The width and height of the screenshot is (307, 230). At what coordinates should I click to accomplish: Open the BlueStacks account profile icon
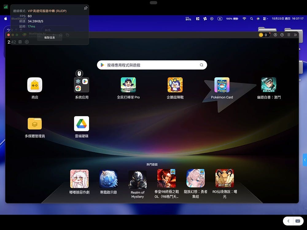tap(275, 35)
